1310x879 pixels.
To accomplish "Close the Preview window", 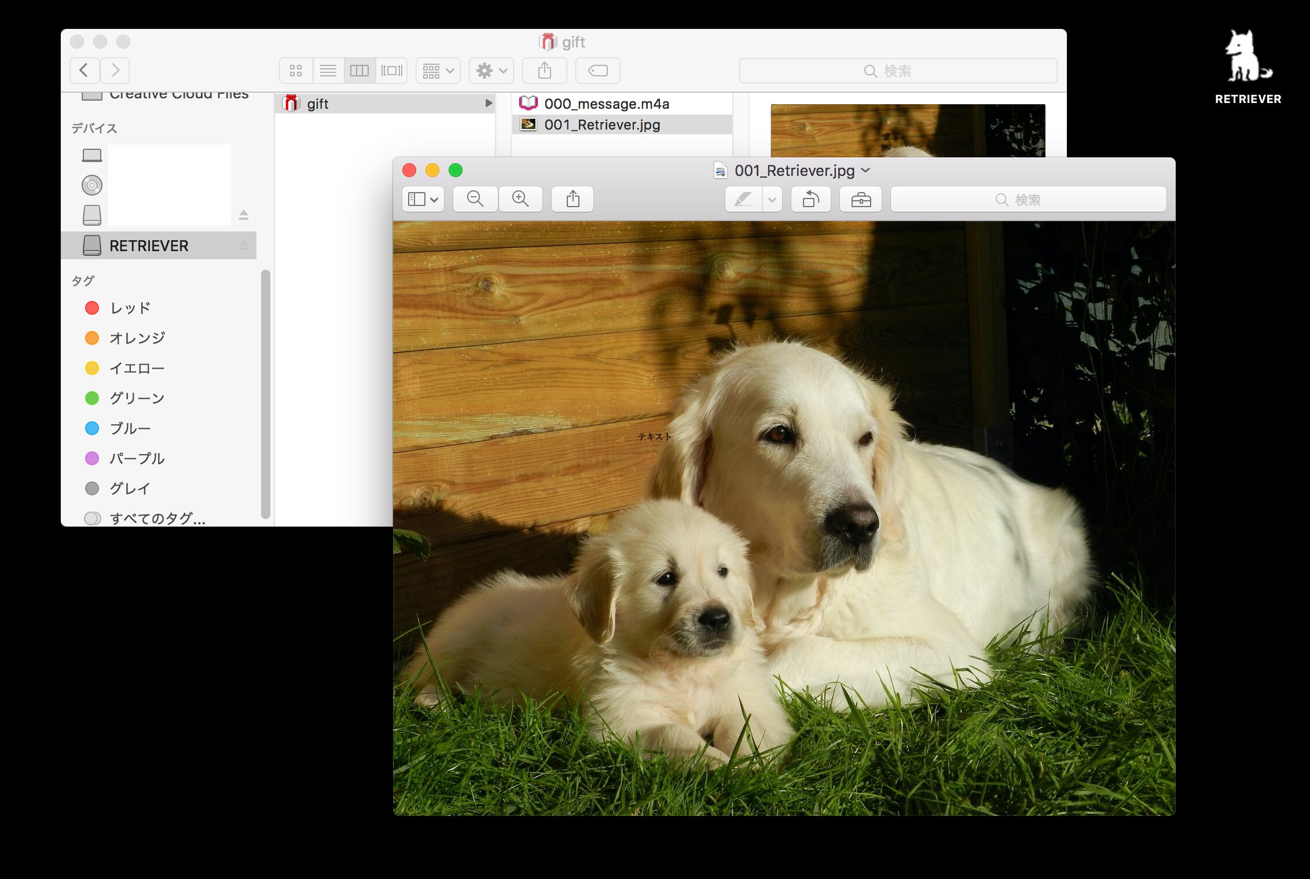I will pos(409,170).
